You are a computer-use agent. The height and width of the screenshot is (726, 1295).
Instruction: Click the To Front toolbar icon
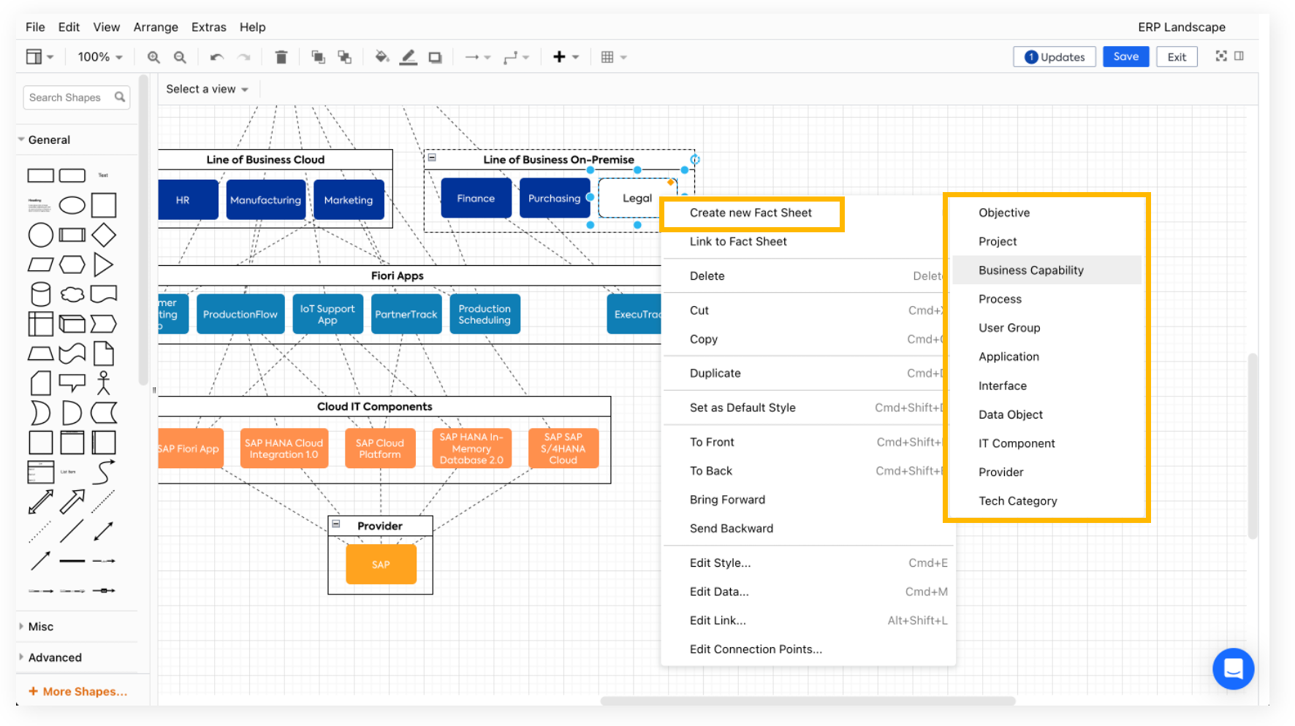tap(318, 57)
